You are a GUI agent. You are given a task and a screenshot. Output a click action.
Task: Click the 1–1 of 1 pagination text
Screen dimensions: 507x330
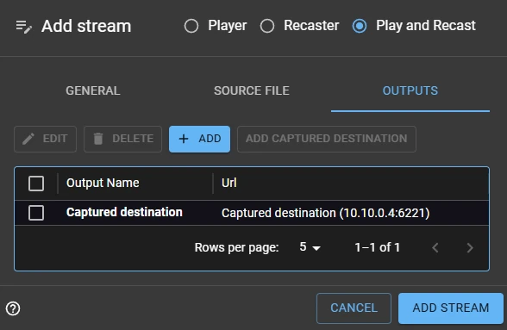point(378,247)
